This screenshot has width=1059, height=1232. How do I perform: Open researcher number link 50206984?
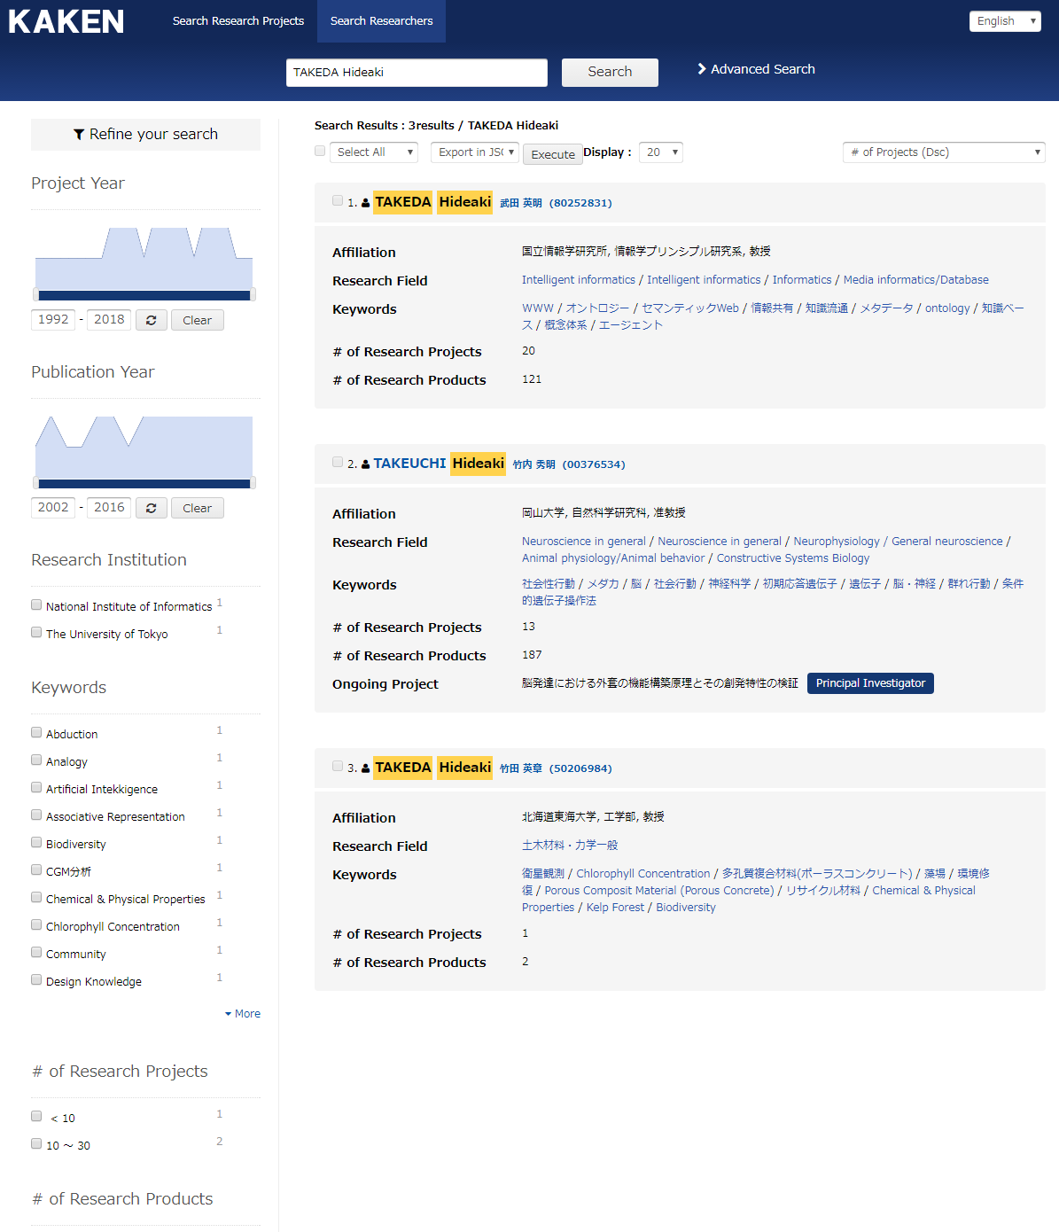(x=580, y=768)
